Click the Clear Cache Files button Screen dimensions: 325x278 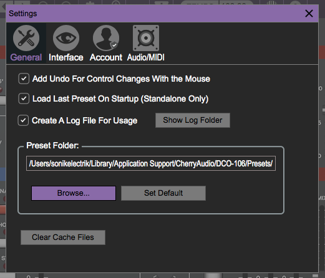click(x=63, y=237)
